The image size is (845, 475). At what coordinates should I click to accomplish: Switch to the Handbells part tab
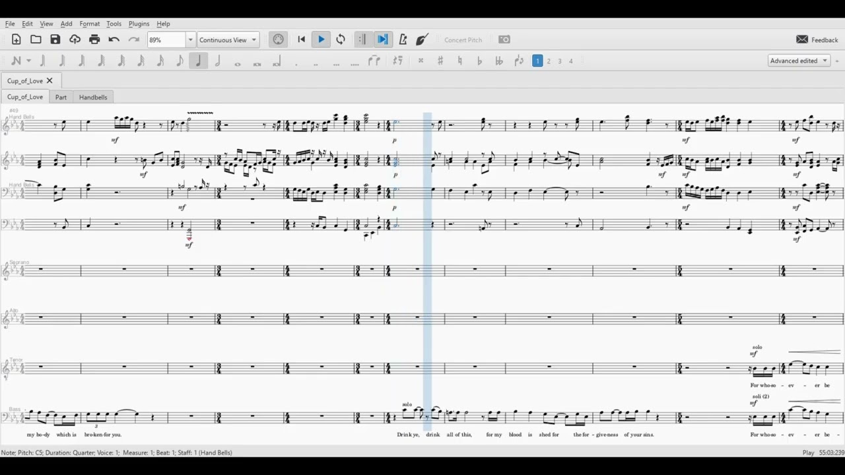[x=93, y=97]
